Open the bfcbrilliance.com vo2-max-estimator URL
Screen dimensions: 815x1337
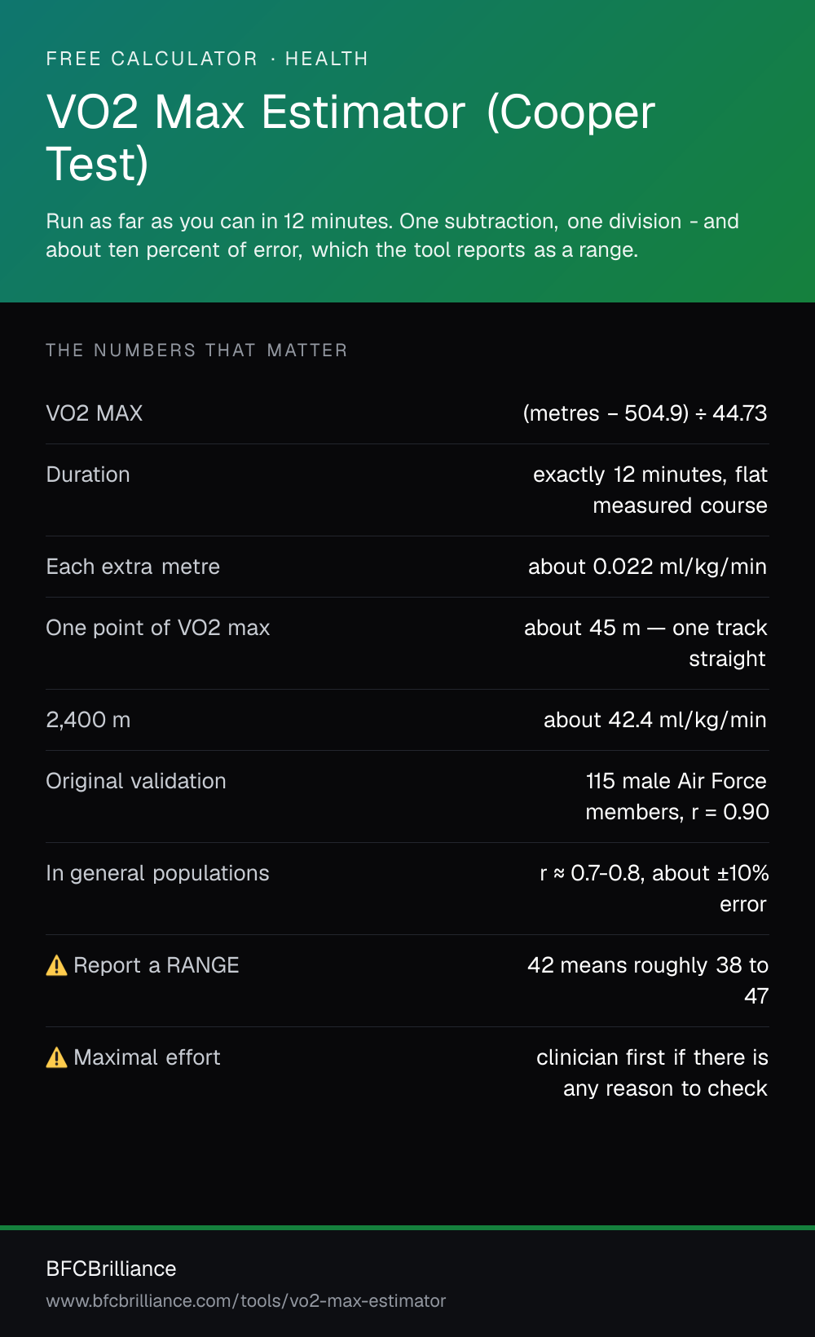click(246, 1300)
